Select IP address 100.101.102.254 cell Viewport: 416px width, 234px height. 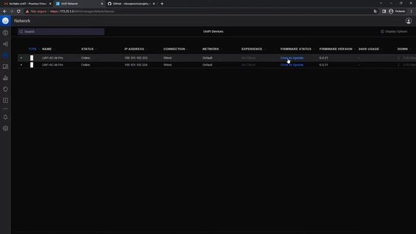coord(136,65)
